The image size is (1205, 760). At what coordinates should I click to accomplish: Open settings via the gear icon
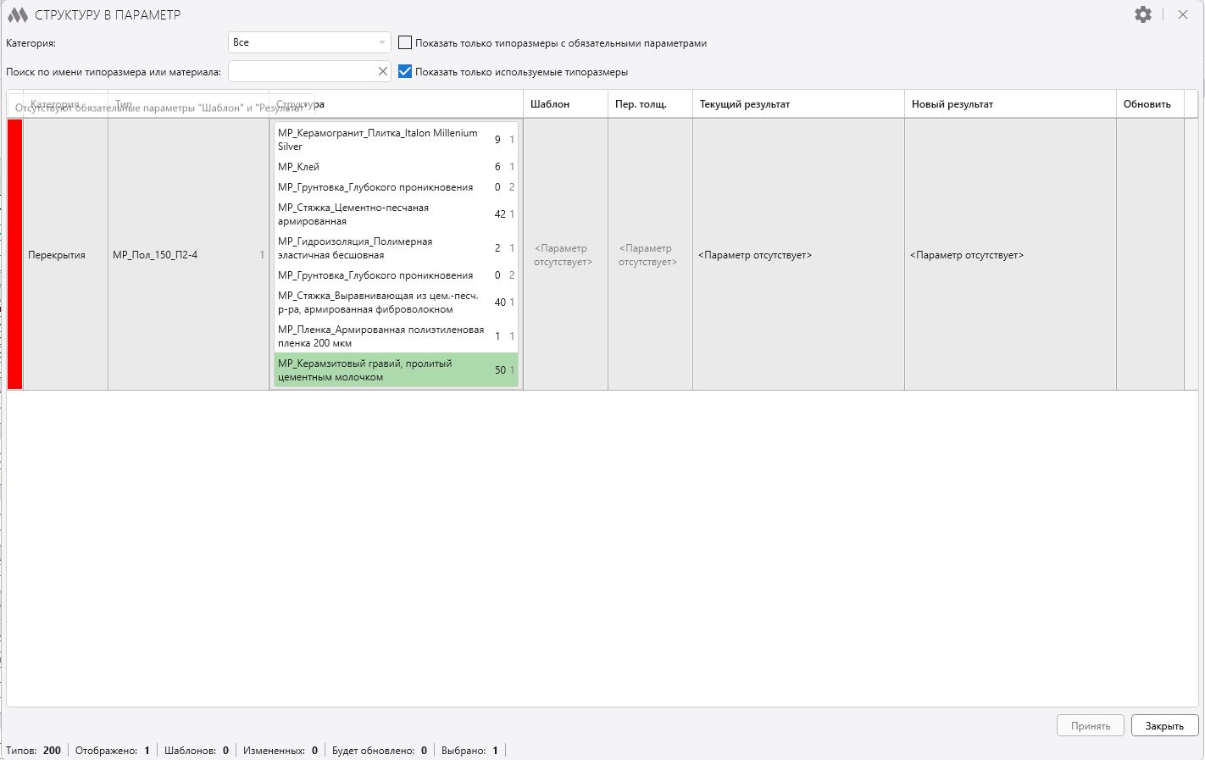[1142, 14]
